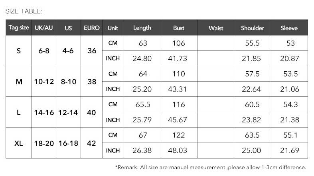Select the Sleeve column header
Screen dimensions: 314x176
coord(289,28)
